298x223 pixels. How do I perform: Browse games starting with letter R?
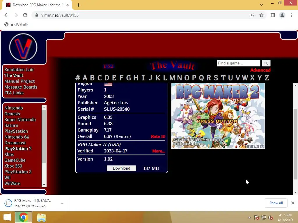pyautogui.click(x=209, y=78)
